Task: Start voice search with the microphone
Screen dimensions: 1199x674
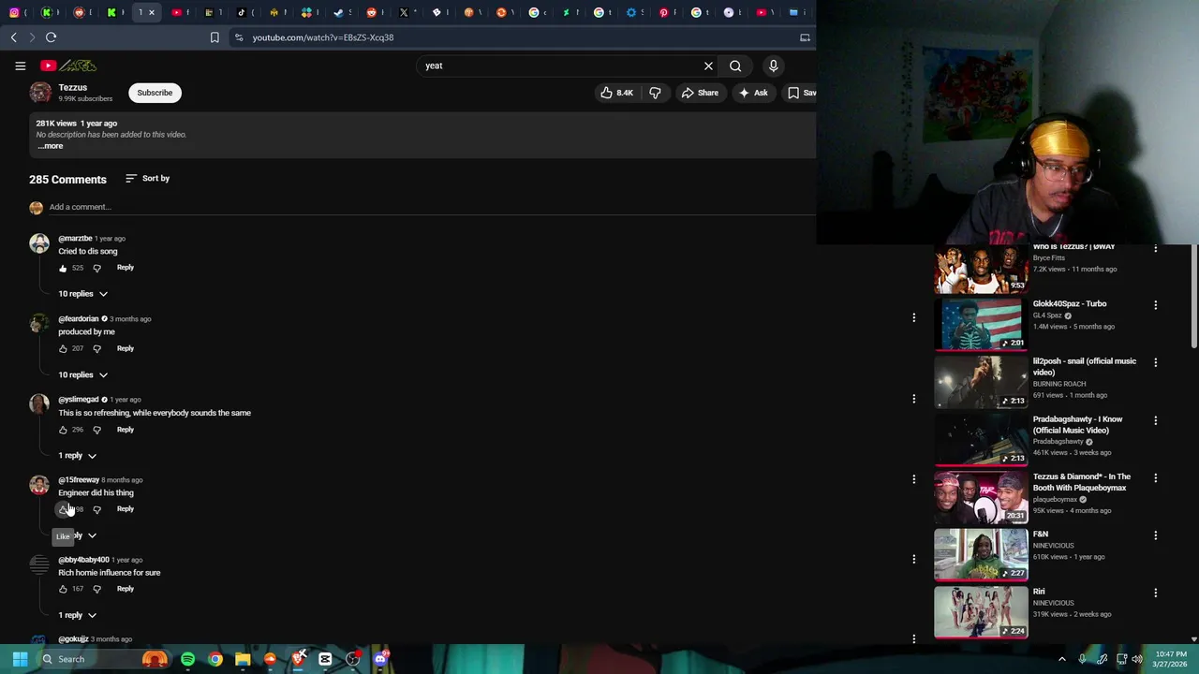Action: click(x=773, y=66)
